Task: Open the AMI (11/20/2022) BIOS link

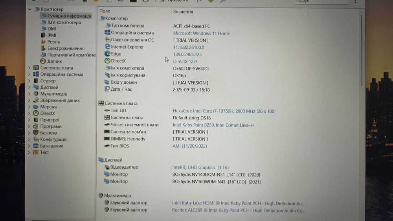Action: pos(190,146)
